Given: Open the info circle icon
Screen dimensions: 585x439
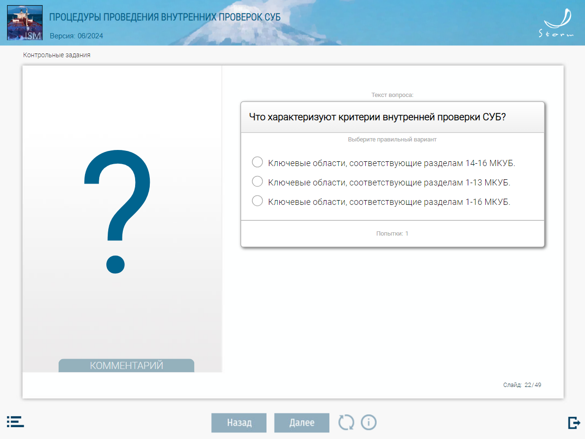Looking at the screenshot, I should 369,422.
